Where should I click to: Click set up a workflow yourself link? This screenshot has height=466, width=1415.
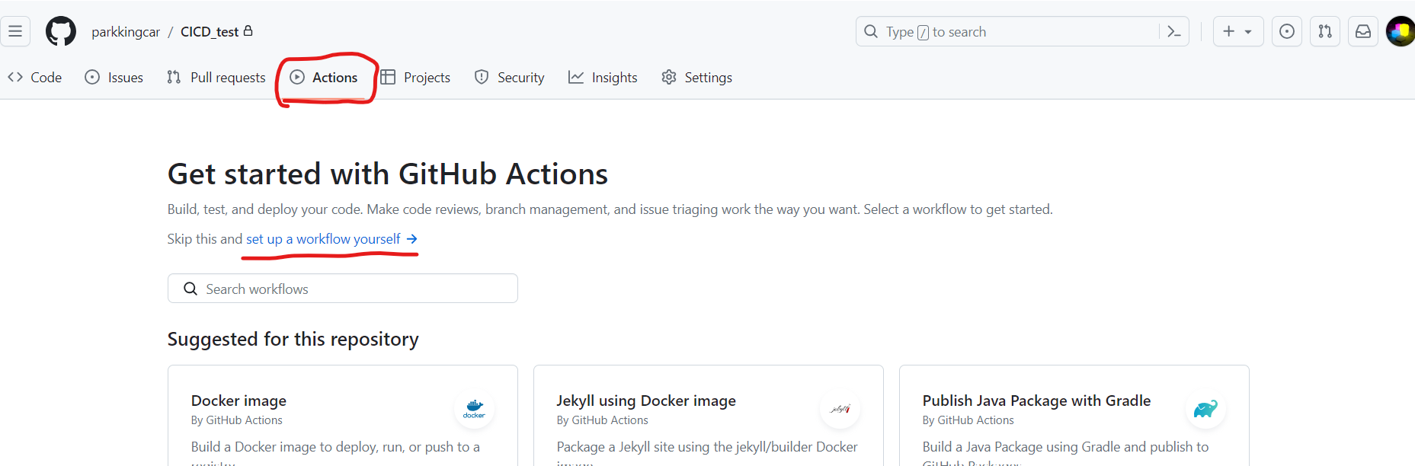tap(331, 239)
